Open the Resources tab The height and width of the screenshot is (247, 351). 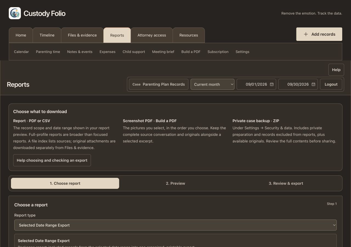[x=189, y=35]
